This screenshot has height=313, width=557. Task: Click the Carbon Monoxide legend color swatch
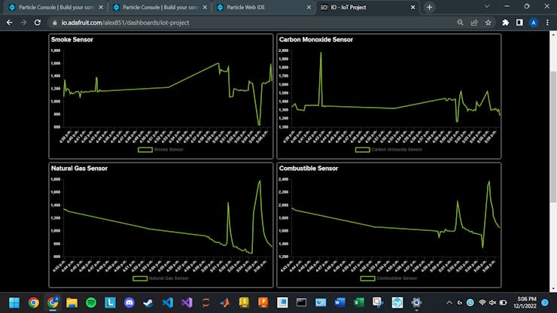(x=362, y=150)
